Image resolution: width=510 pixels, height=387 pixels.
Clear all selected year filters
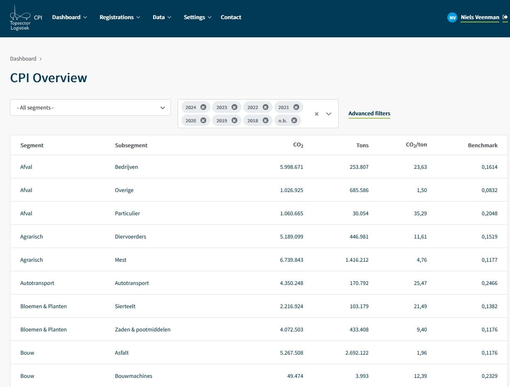316,114
